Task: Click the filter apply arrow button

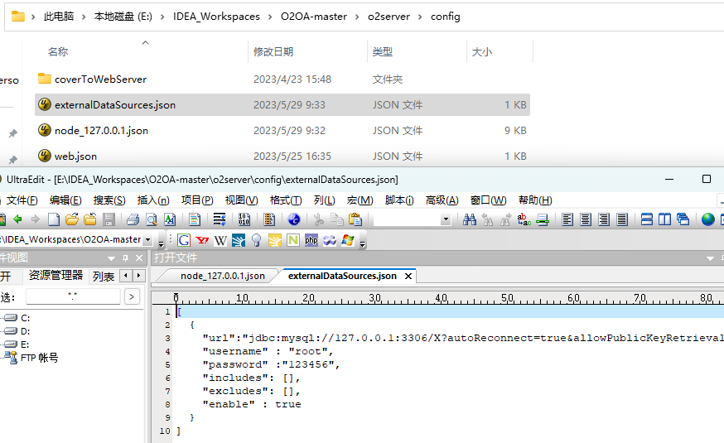Action: [132, 296]
